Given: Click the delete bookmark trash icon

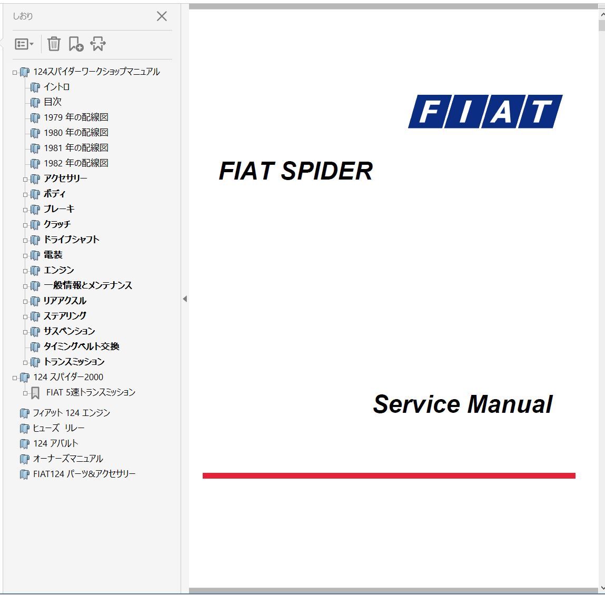Looking at the screenshot, I should point(54,44).
